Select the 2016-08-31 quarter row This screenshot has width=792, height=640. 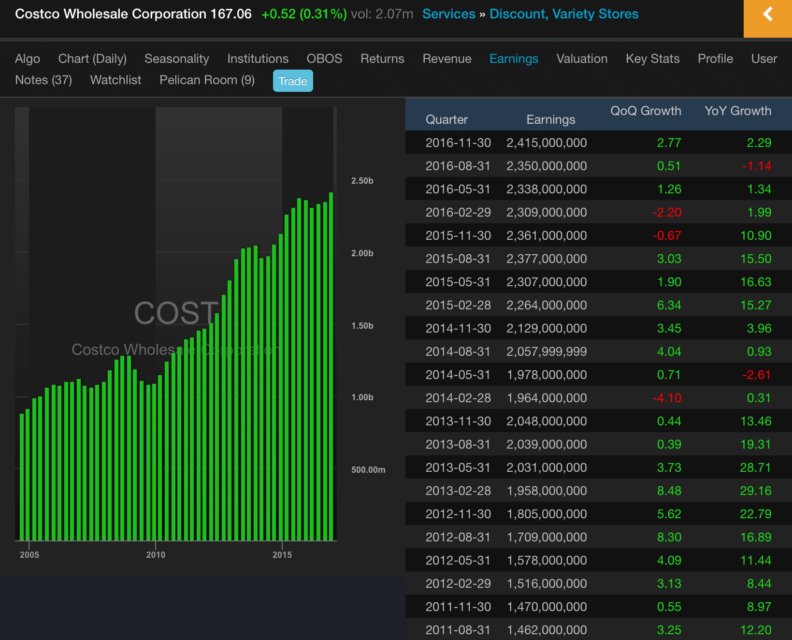[x=598, y=166]
